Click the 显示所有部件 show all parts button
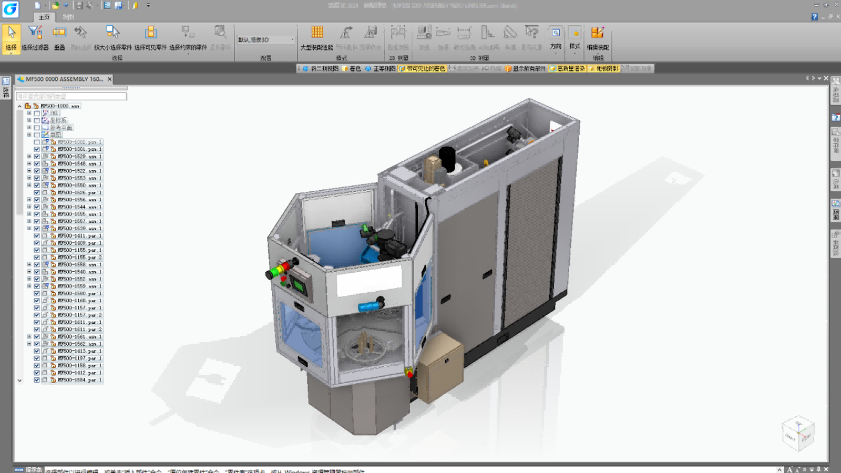 pos(526,68)
